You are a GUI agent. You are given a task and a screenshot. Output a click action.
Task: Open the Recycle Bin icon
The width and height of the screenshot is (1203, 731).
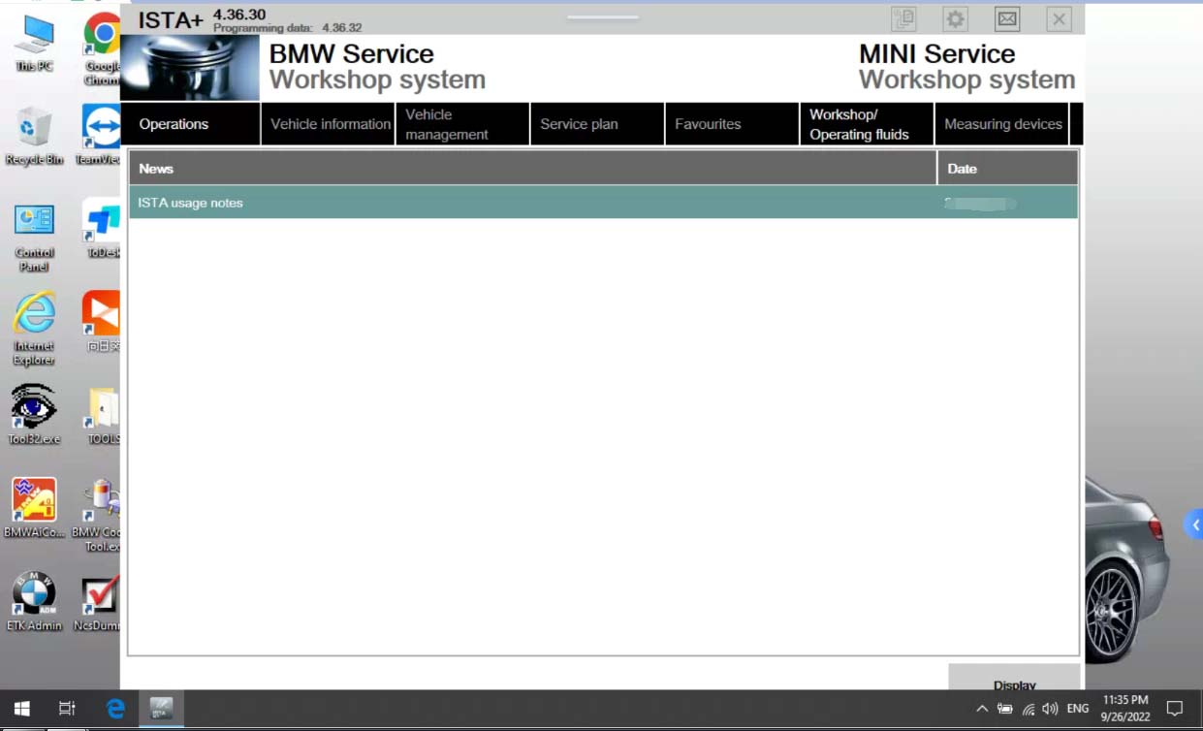click(34, 137)
